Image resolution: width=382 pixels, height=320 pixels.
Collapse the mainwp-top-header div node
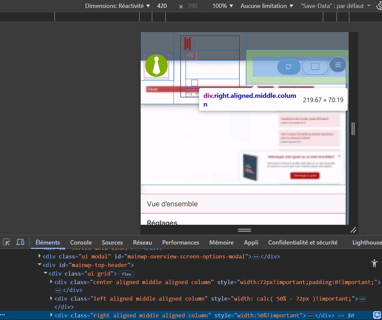pyautogui.click(x=40, y=265)
